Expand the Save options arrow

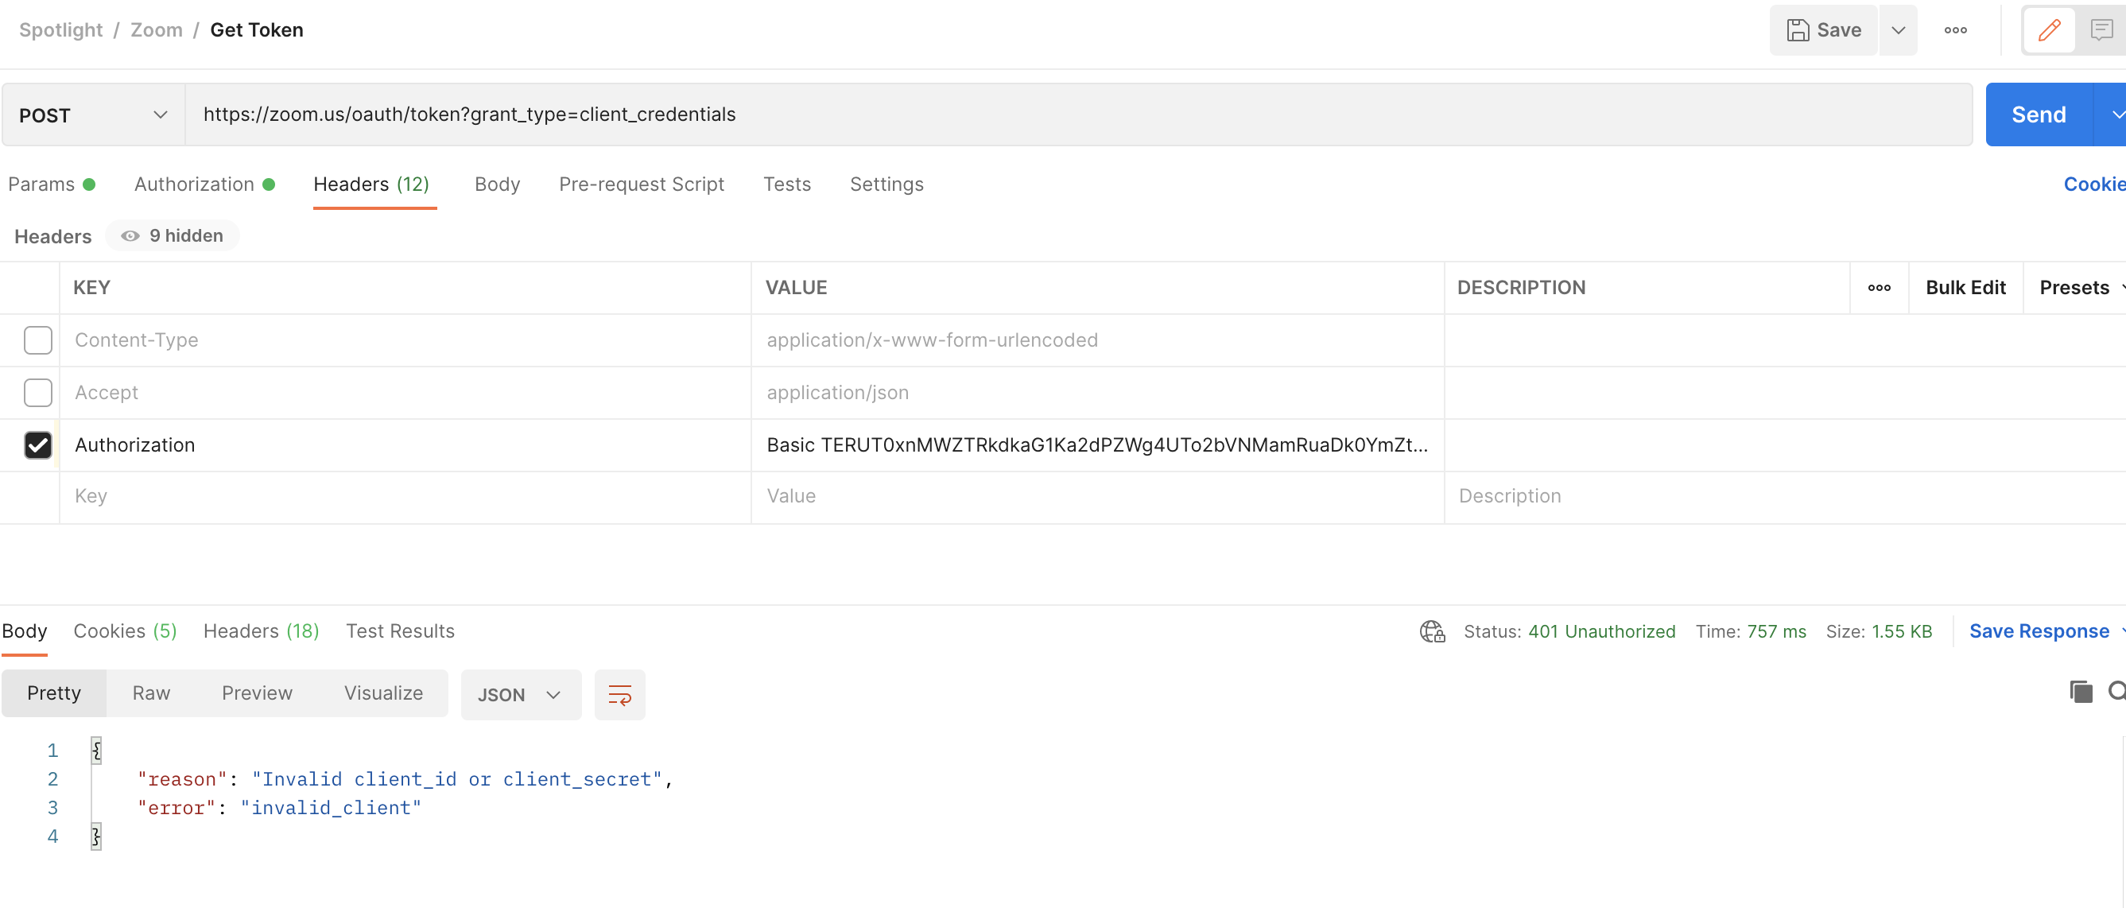1897,30
